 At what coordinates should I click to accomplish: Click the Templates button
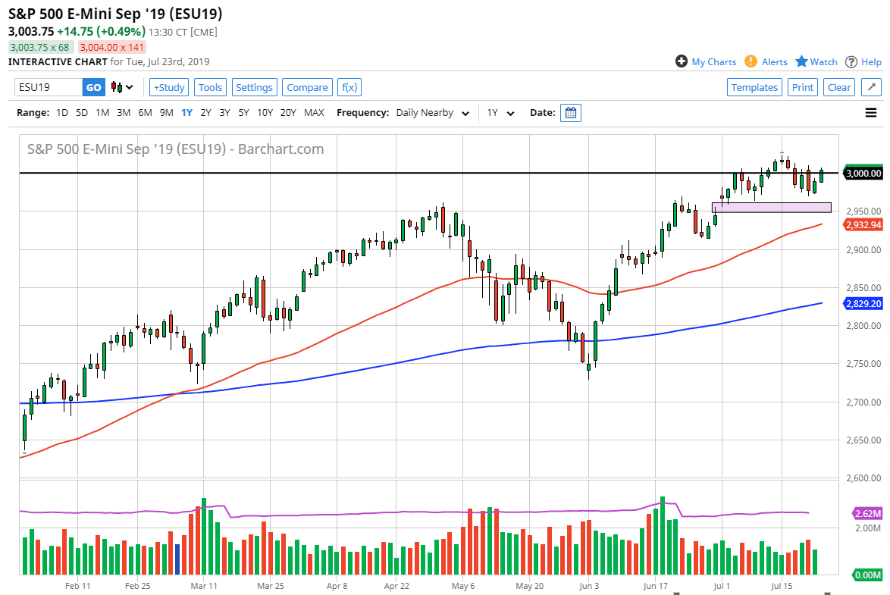(x=754, y=87)
